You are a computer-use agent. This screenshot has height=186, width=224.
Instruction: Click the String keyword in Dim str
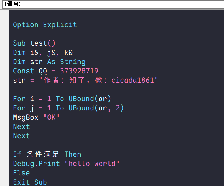[72, 62]
